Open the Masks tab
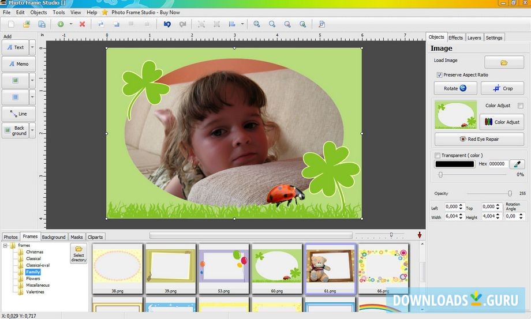Viewport: 531px width, 319px height. click(x=77, y=237)
